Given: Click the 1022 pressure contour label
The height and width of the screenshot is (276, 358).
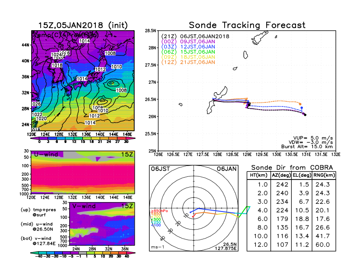Looking at the screenshot, I should pyautogui.click(x=37, y=115).
